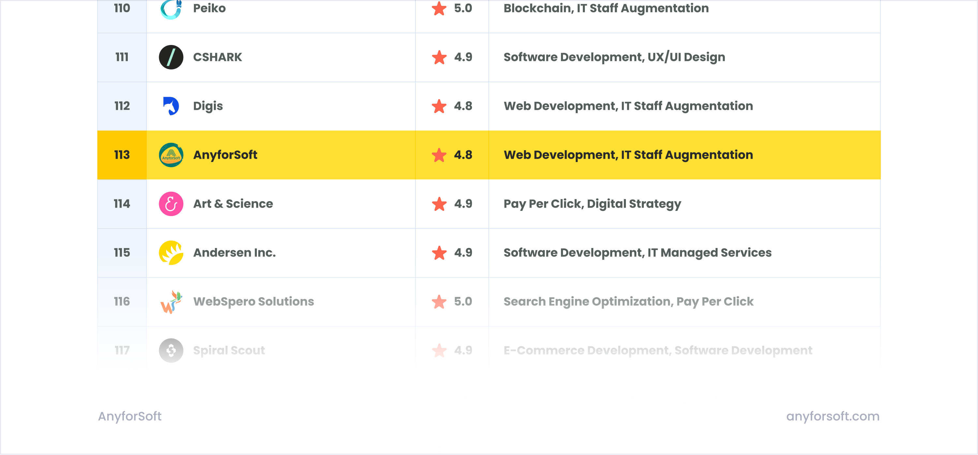The width and height of the screenshot is (978, 455).
Task: Select rank number 115 cell
Action: pos(122,253)
